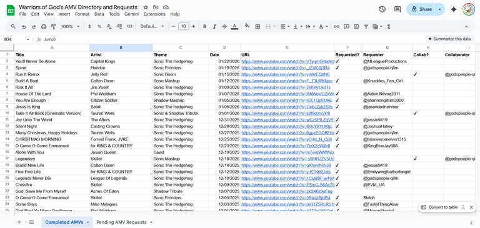This screenshot has width=480, height=228.
Task: Open the Functions sigma menu
Action: (x=389, y=27)
